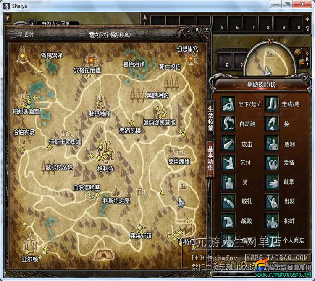Screen dimensions: 315x281
Task: Maximize the Shaiya window
Action: pos(287,4)
